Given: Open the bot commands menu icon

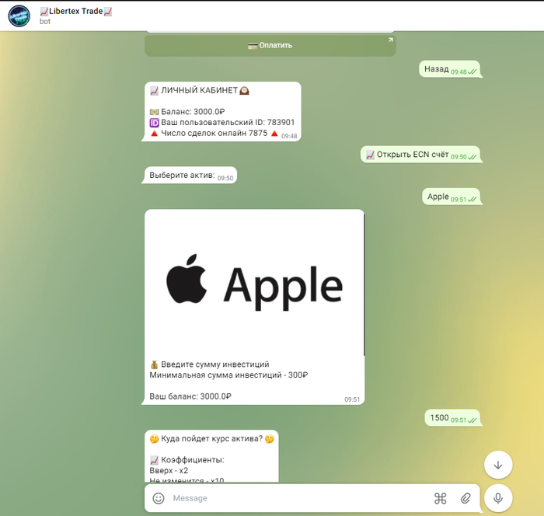Looking at the screenshot, I should point(440,498).
